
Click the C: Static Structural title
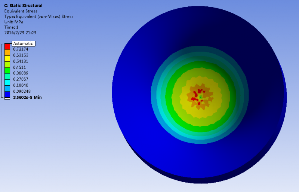(x=23, y=6)
